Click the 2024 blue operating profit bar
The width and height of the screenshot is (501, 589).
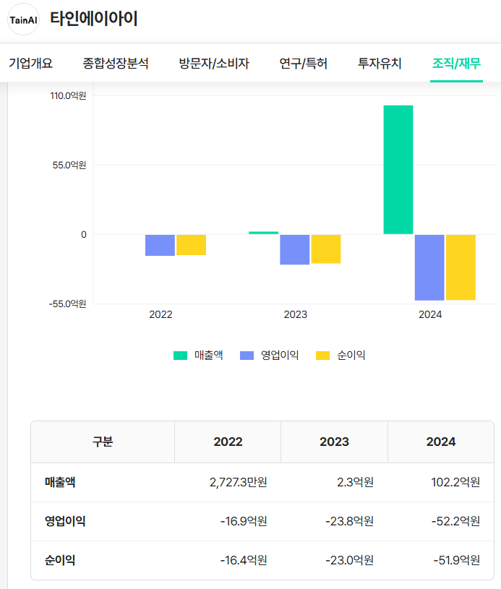pos(429,267)
